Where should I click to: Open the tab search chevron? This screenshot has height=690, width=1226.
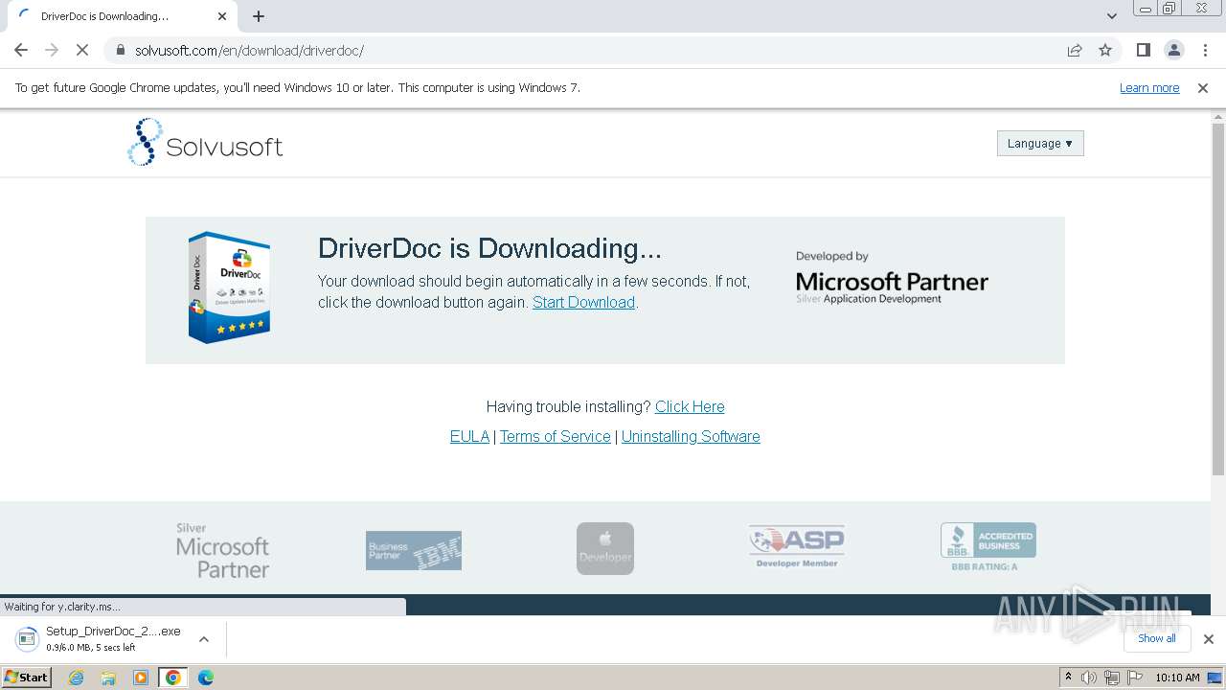tap(1112, 16)
